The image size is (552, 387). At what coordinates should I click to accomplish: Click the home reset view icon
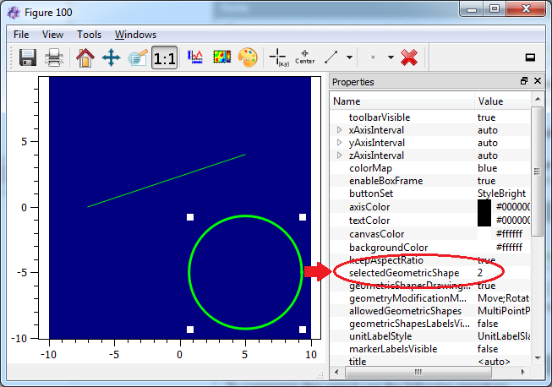click(85, 57)
